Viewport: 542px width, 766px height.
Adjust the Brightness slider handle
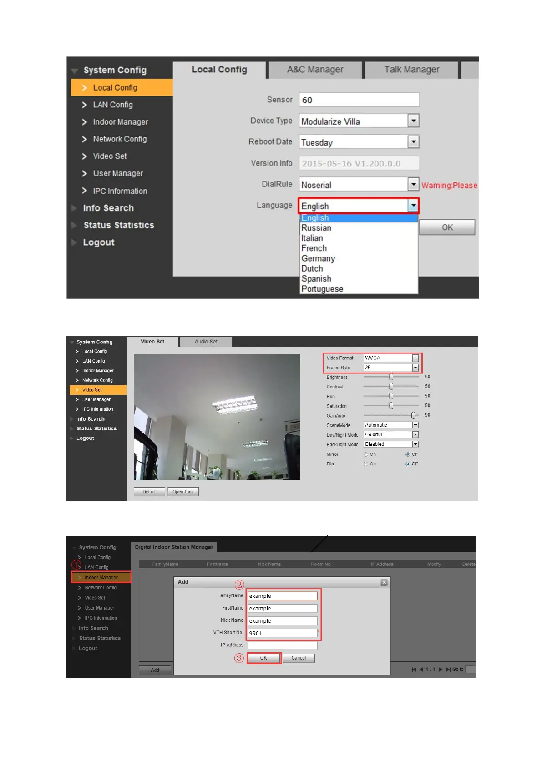pos(391,377)
